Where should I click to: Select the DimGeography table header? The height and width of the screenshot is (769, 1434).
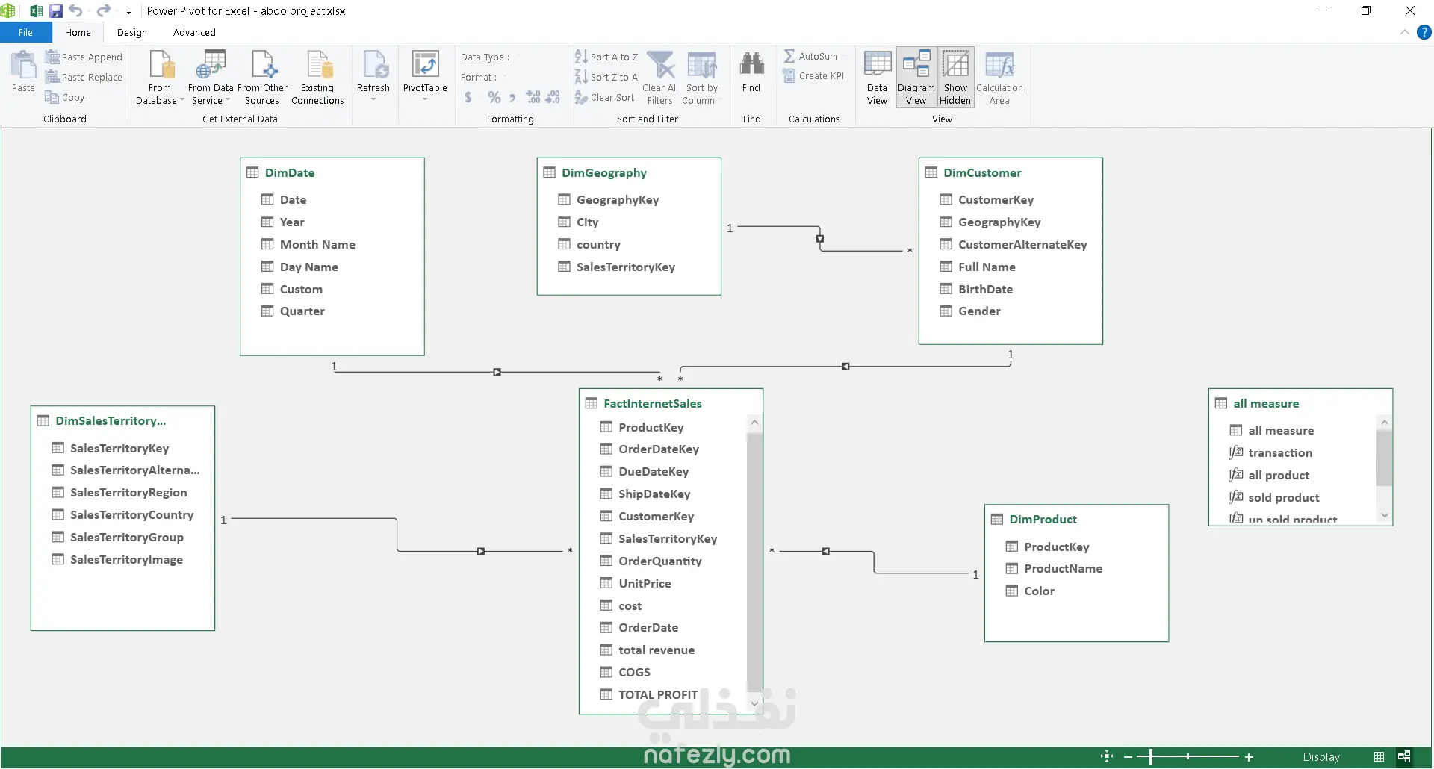[x=604, y=172]
